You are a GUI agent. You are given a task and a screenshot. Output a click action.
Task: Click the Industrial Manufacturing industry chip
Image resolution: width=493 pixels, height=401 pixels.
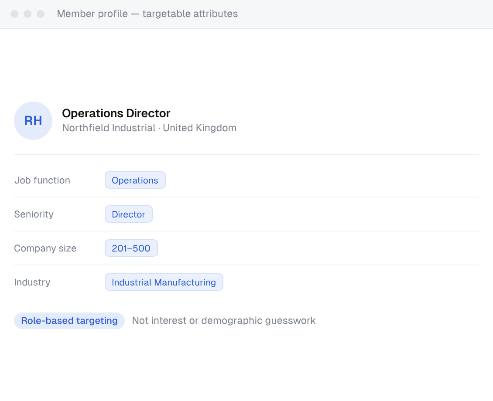pyautogui.click(x=164, y=282)
